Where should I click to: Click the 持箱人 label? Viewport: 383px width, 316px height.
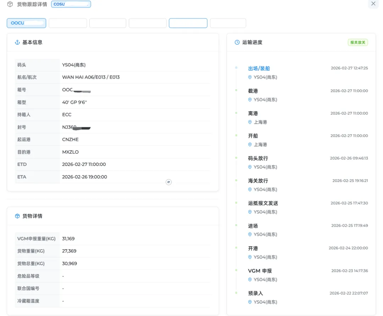pyautogui.click(x=24, y=115)
